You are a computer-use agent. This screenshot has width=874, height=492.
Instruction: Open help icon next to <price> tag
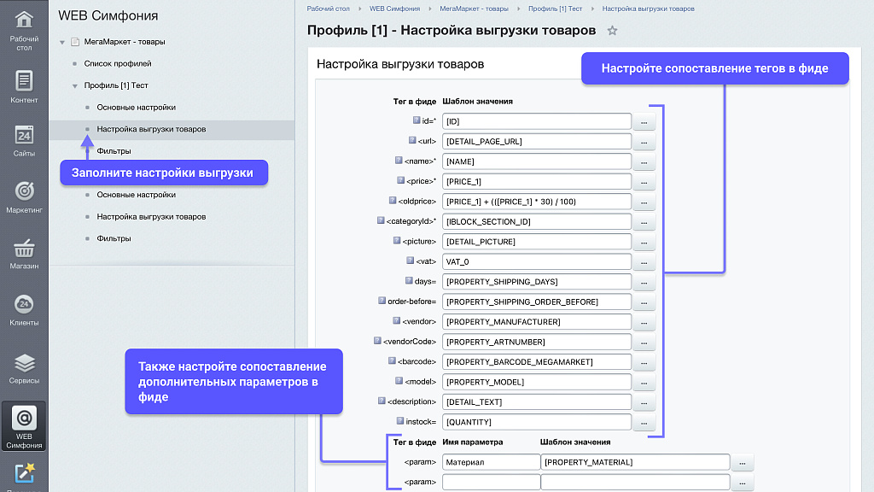pos(399,181)
